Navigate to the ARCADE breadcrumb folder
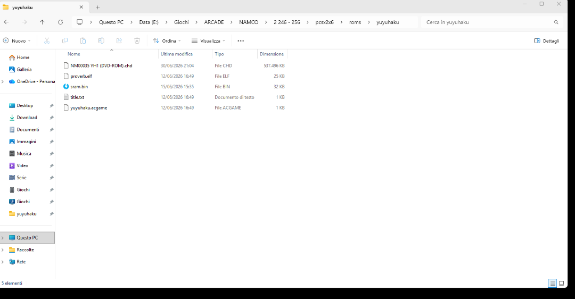This screenshot has height=299, width=575. (x=214, y=22)
